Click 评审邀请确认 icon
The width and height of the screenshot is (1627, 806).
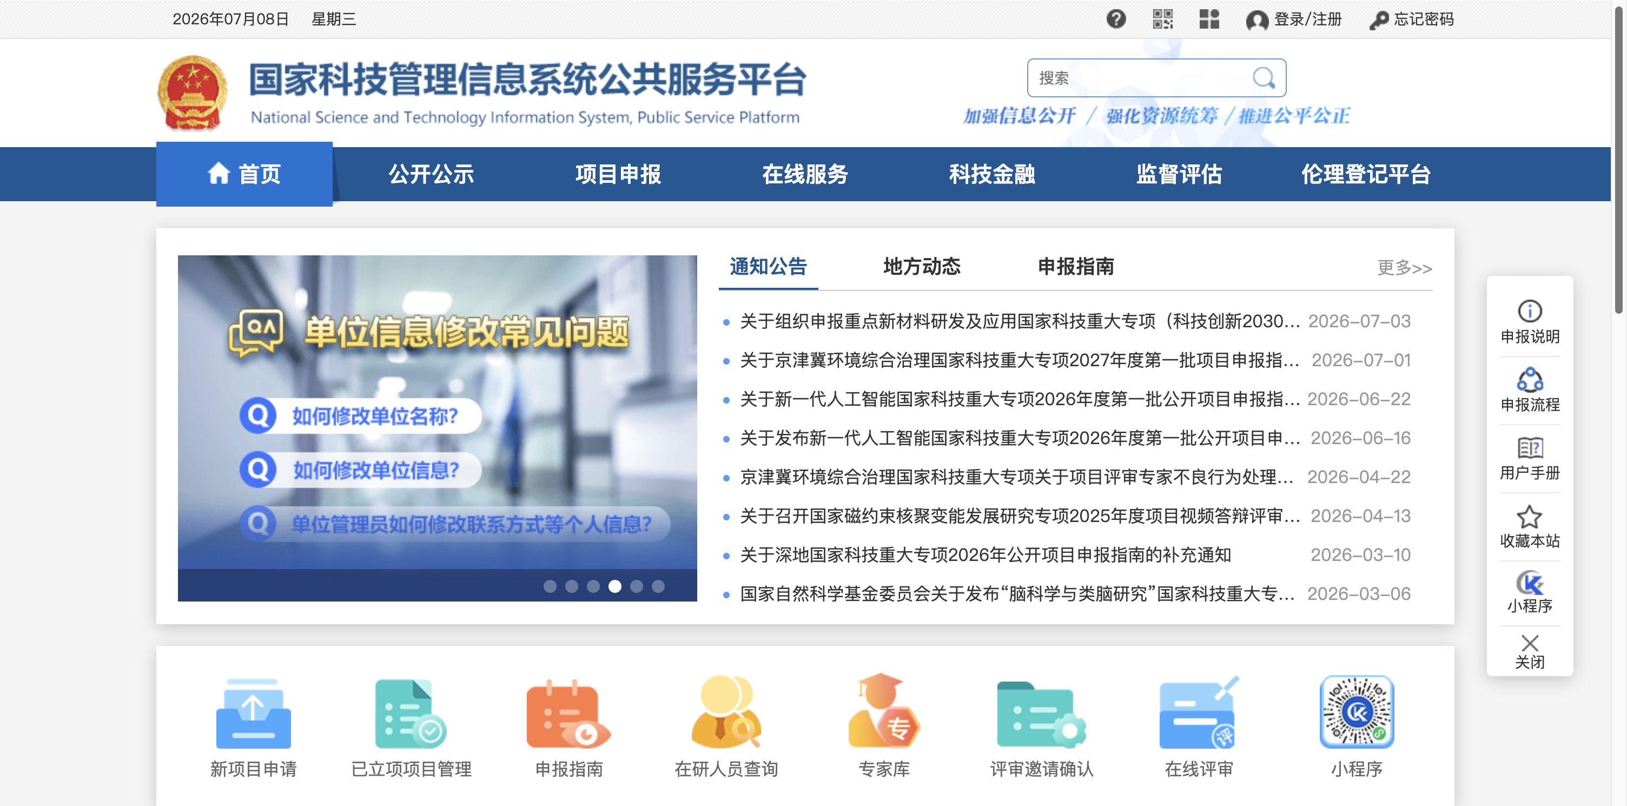pyautogui.click(x=1042, y=714)
